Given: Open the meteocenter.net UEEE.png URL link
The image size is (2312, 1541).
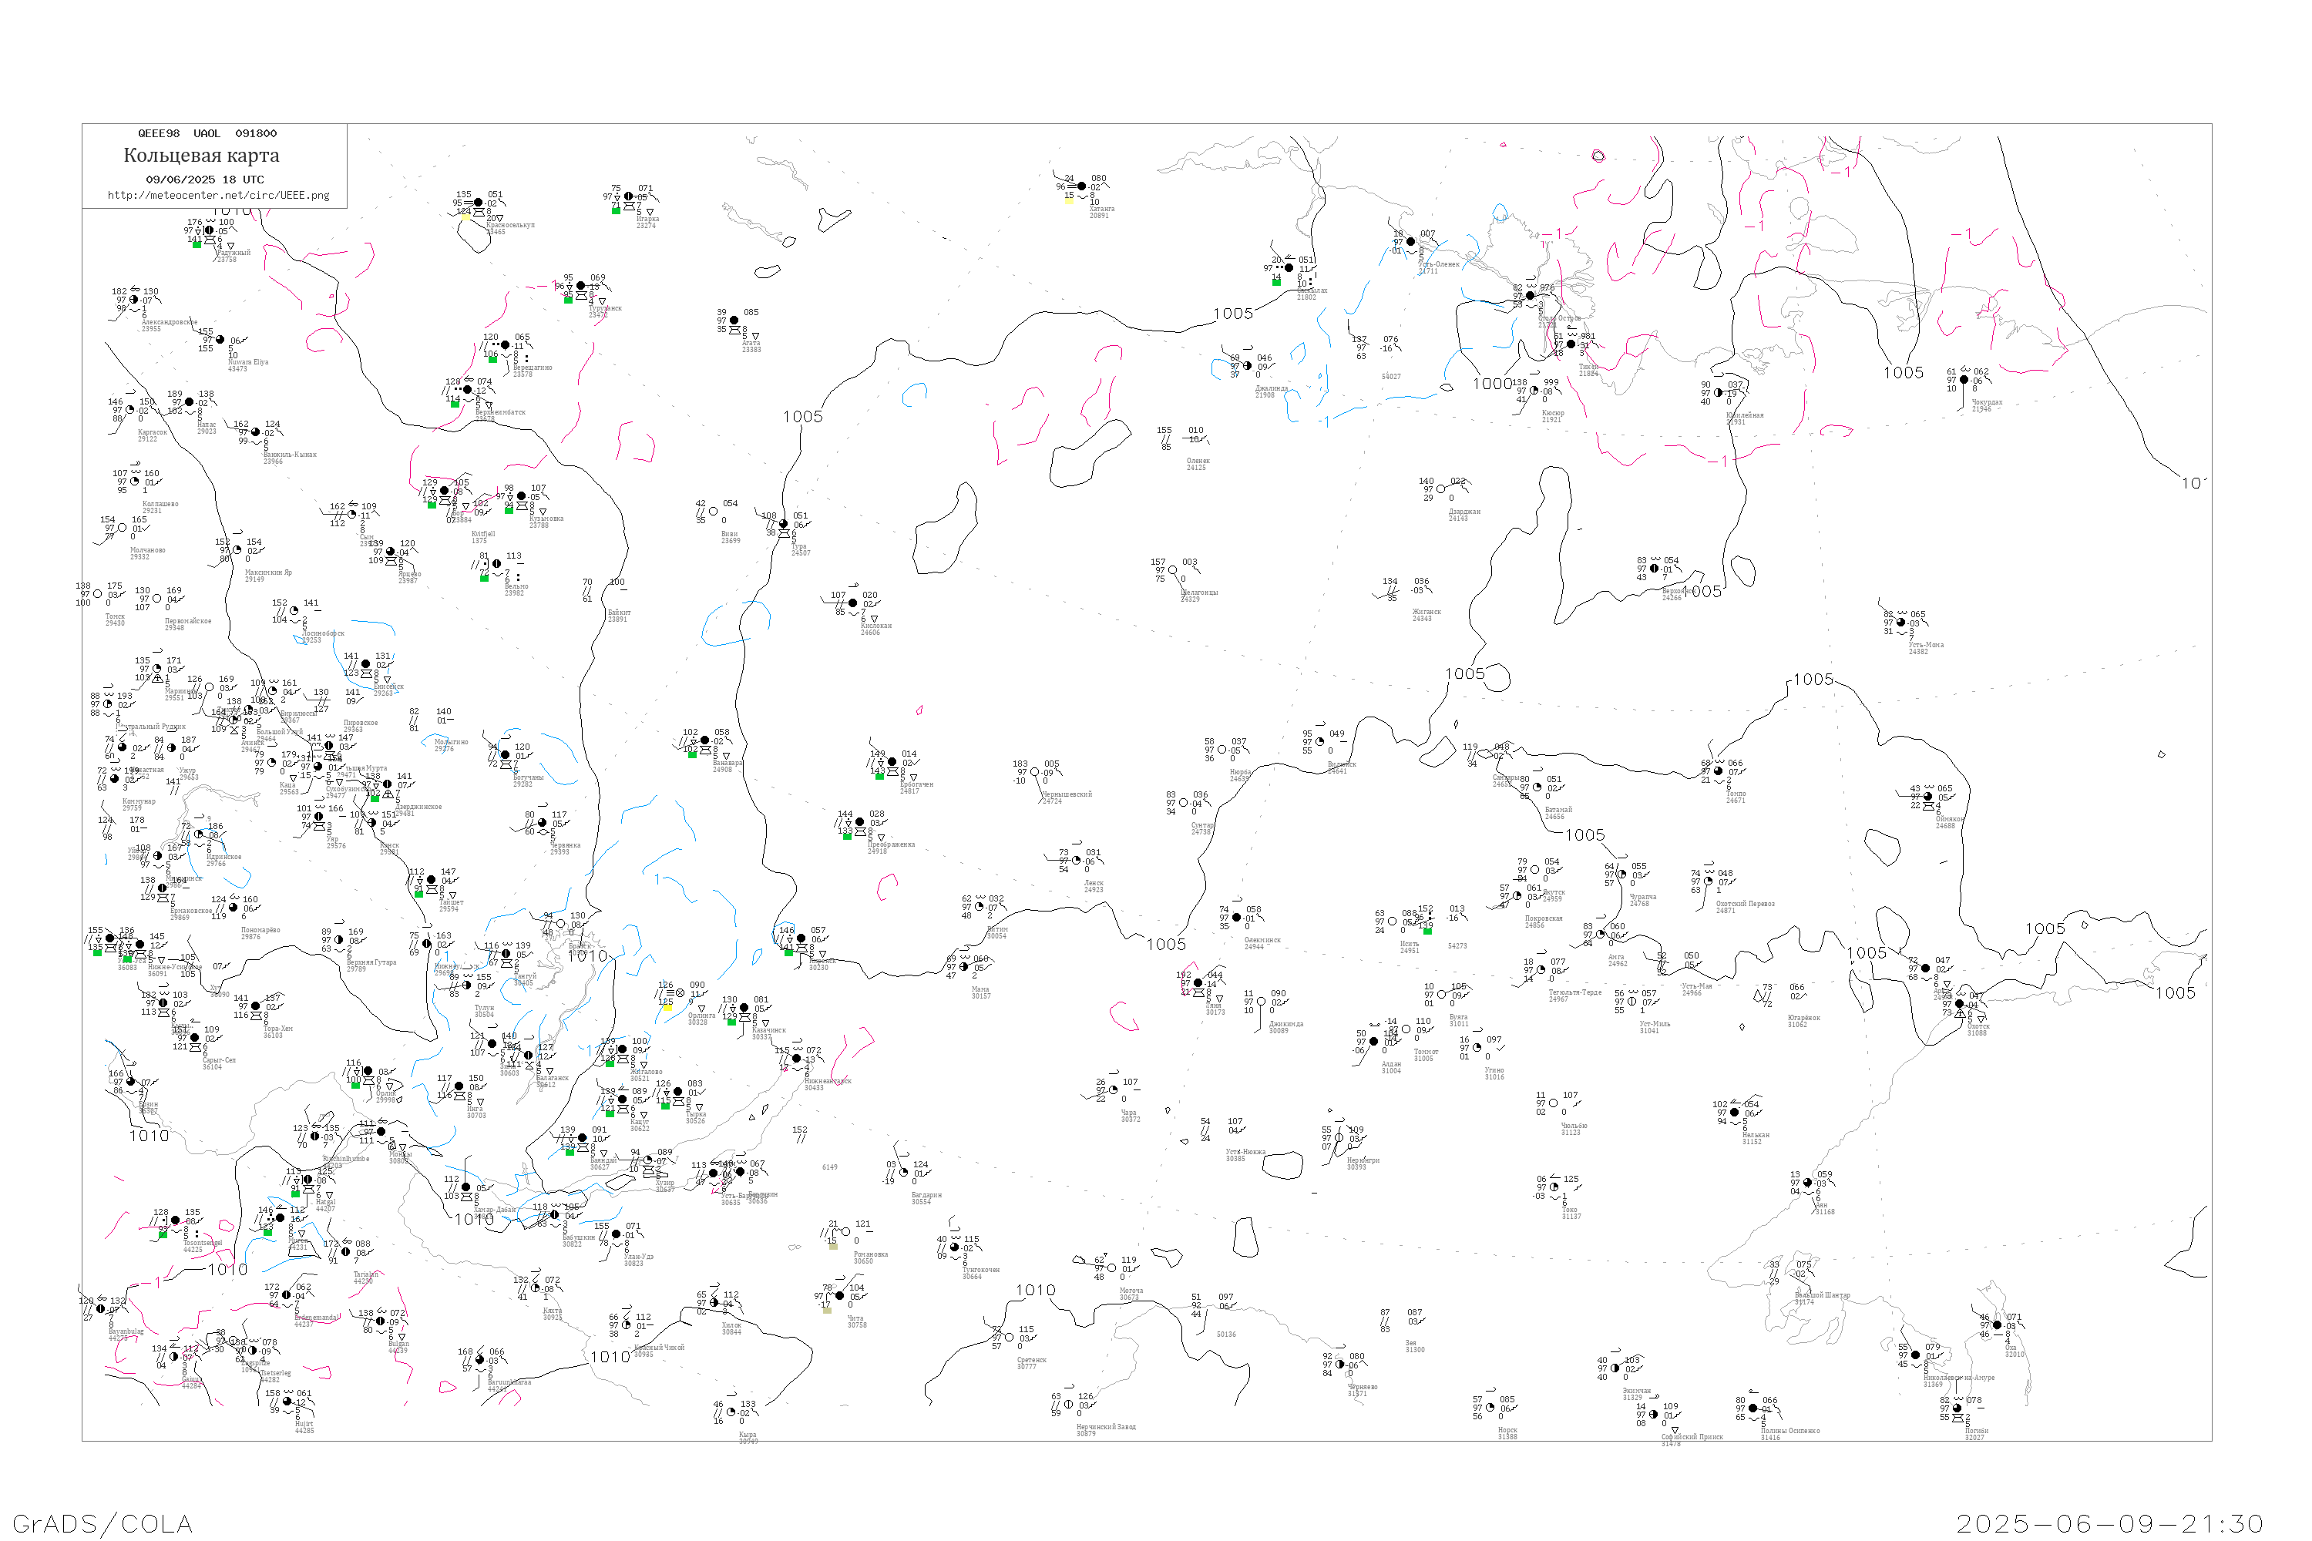Looking at the screenshot, I should coord(218,196).
